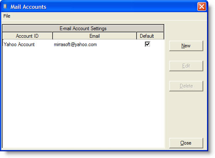The height and width of the screenshot is (158, 215).
Task: Close the dialog with the Close button
Action: (x=186, y=143)
